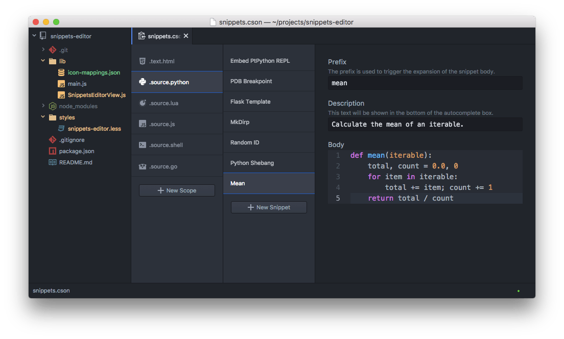The image size is (564, 339).
Task: Open snippets-editor.less in the tree
Action: pos(94,128)
